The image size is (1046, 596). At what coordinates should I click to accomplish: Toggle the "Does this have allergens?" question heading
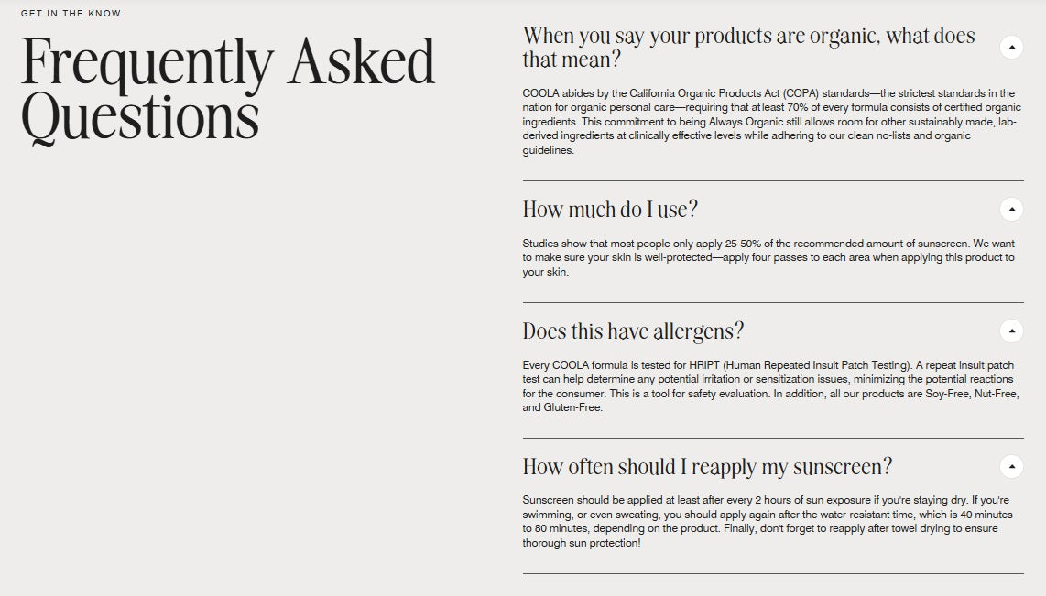coord(633,331)
